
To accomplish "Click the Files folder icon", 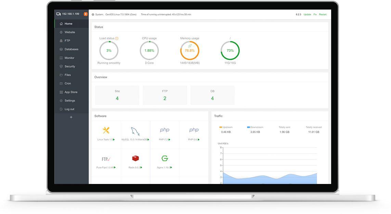I will [x=61, y=75].
